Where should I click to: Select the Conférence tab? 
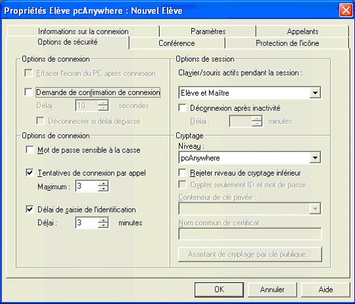tap(177, 43)
